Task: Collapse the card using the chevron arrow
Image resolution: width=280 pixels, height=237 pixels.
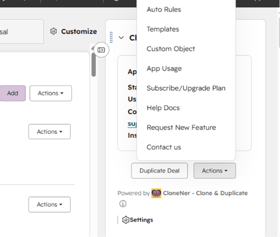Action: (121, 38)
